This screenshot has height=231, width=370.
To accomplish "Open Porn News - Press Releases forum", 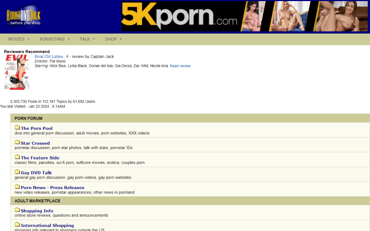I will pyautogui.click(x=52, y=187).
